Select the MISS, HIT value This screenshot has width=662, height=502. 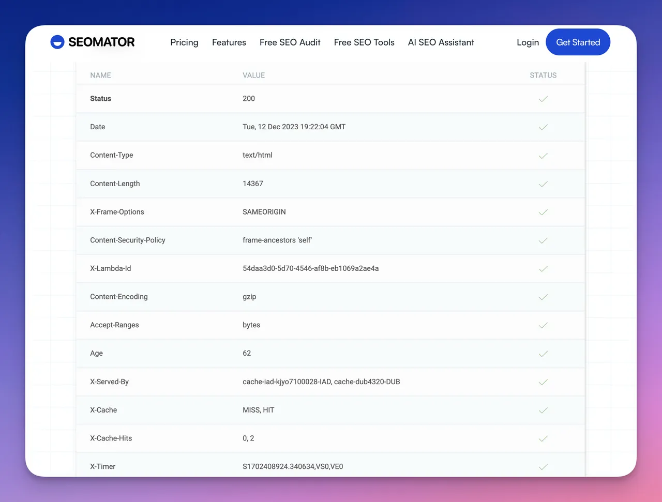click(259, 410)
